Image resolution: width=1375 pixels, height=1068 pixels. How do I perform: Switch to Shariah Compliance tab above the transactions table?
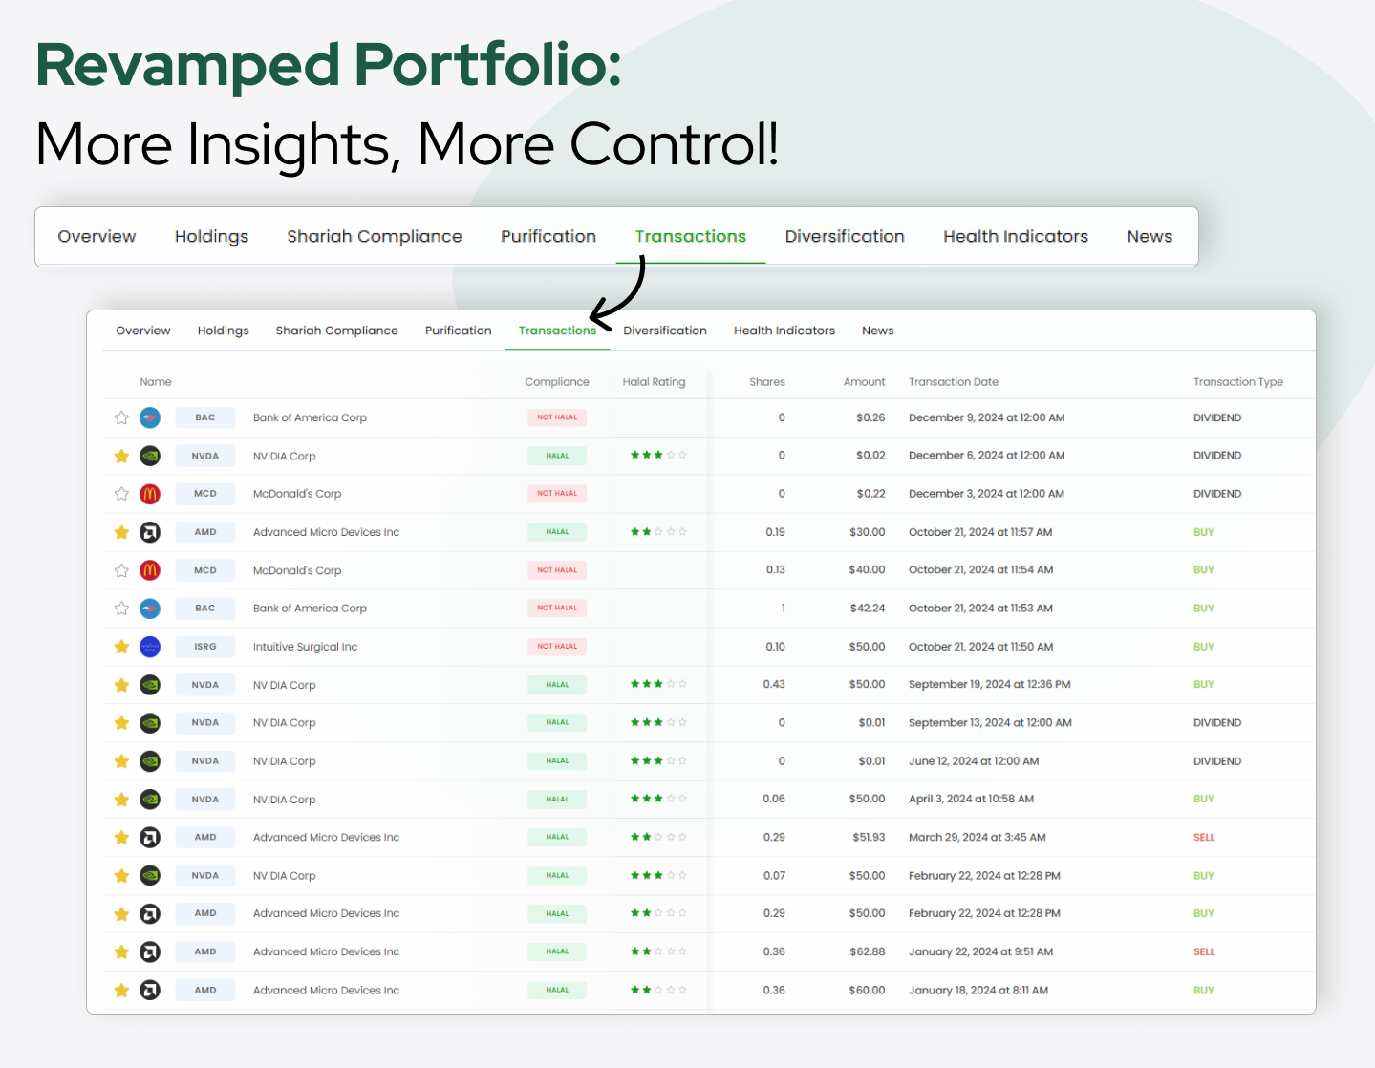[337, 331]
